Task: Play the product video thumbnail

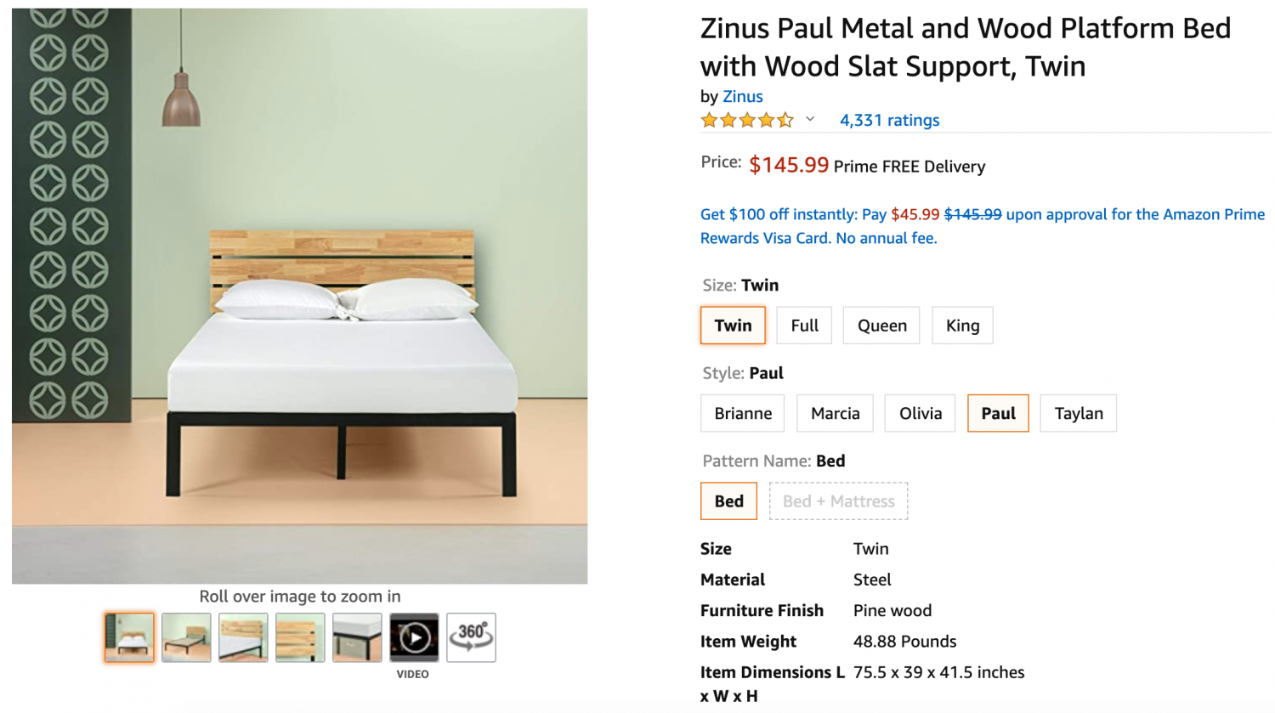Action: tap(414, 637)
